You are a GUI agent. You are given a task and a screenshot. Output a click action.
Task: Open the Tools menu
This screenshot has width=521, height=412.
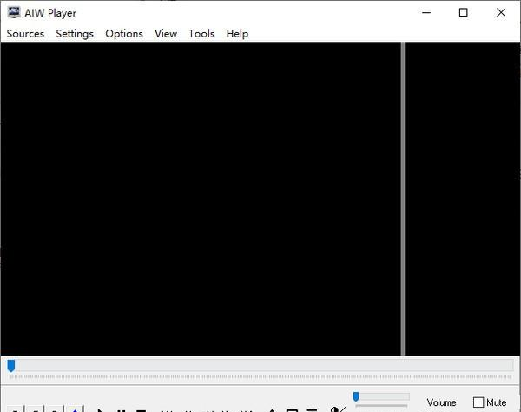201,34
